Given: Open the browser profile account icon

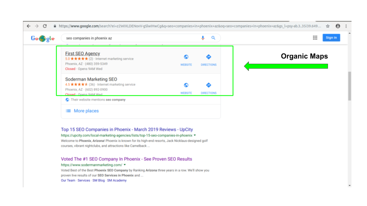Looking at the screenshot, I should (338, 26).
